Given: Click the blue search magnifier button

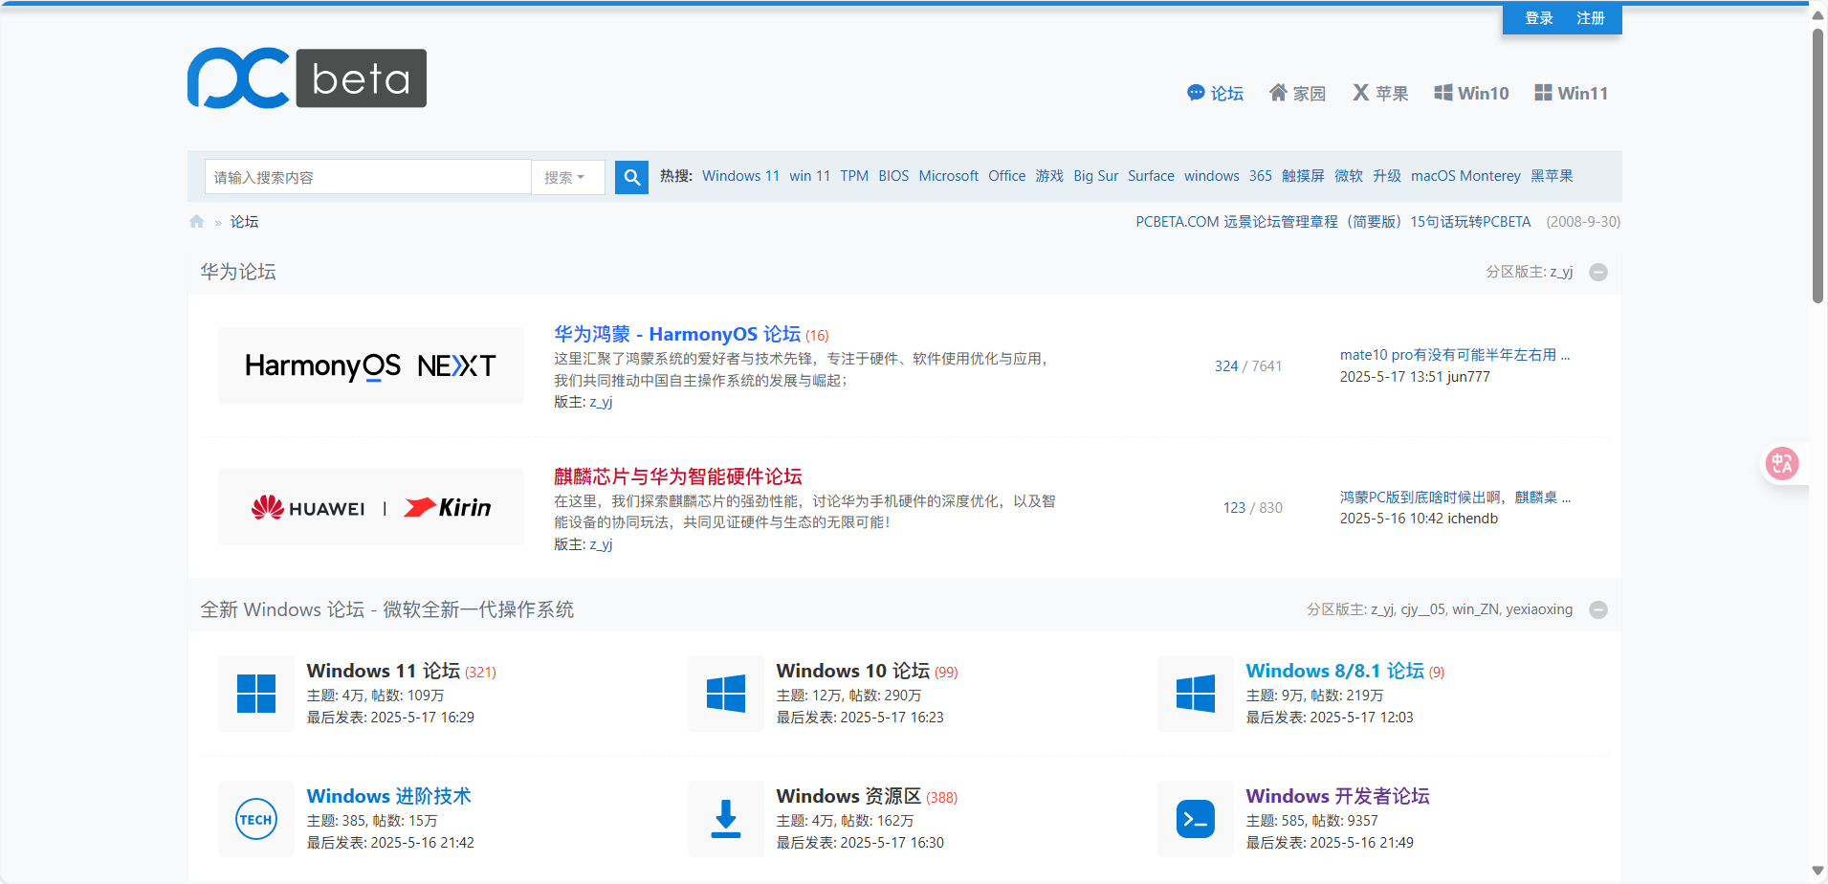Looking at the screenshot, I should tap(631, 177).
